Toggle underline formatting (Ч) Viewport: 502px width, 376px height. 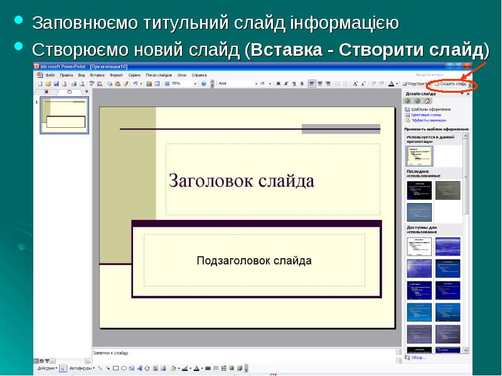(294, 83)
